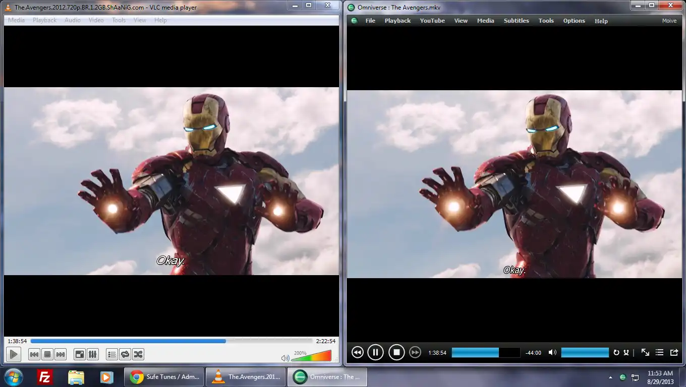Open the Windows Start menu
This screenshot has height=387, width=686.
pos(13,377)
